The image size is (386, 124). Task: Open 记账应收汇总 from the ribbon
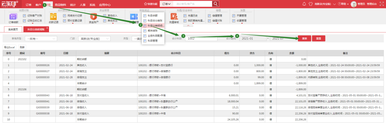[x=32, y=21]
